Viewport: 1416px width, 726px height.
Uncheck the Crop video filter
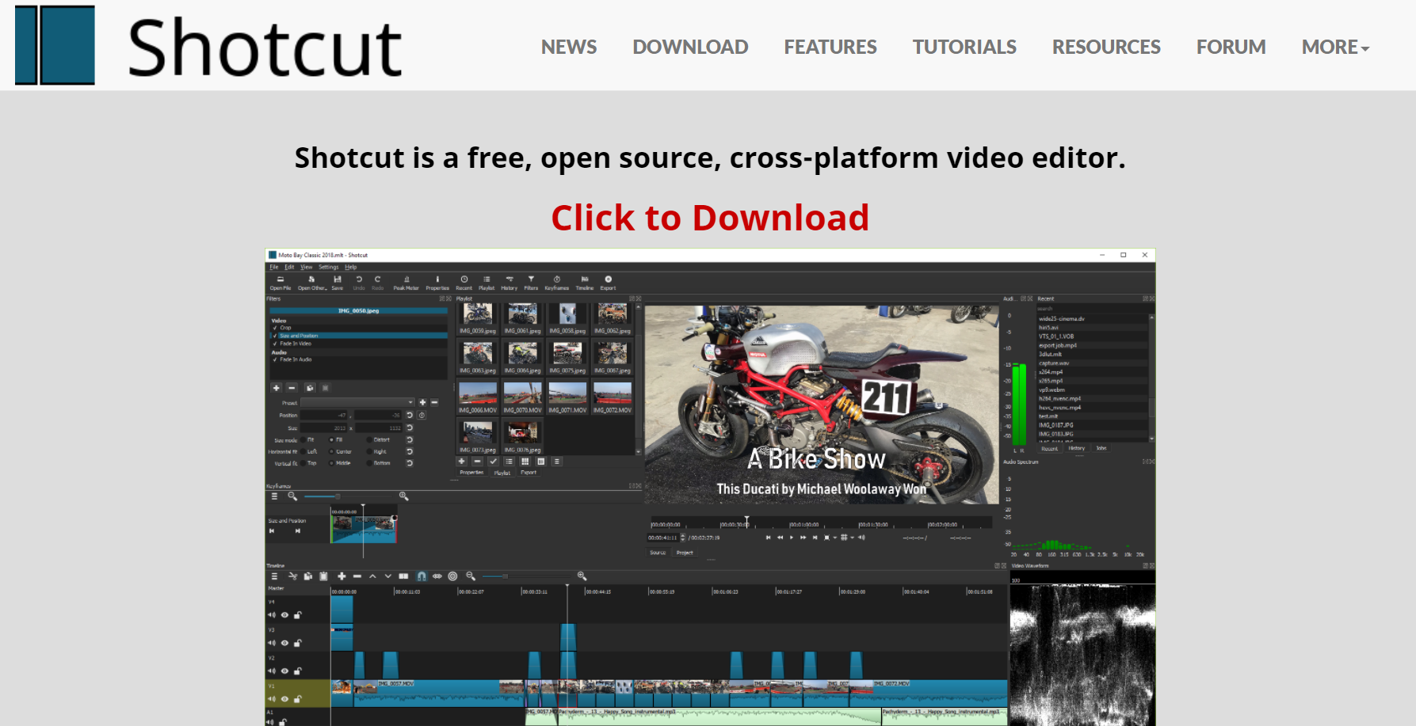click(275, 328)
